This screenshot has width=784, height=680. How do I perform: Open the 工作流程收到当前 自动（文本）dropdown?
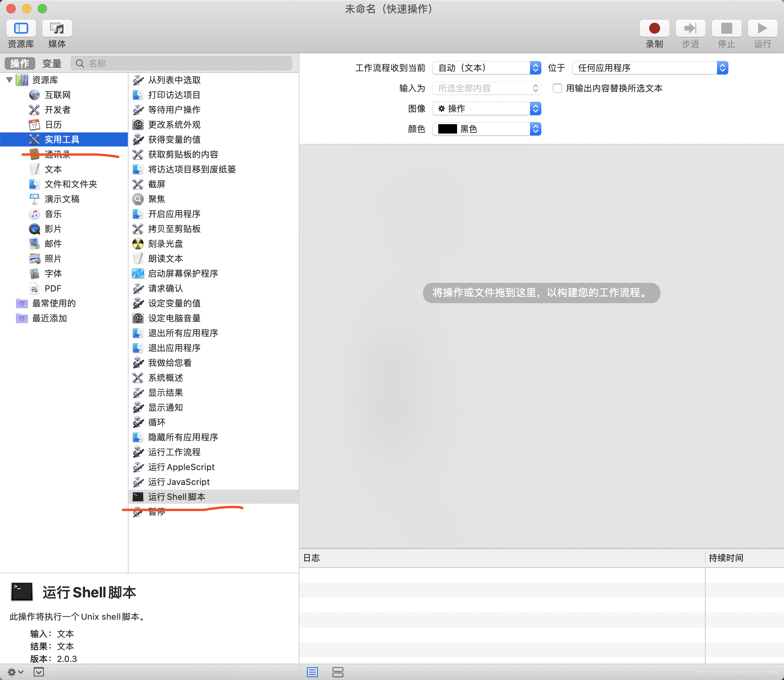point(487,68)
